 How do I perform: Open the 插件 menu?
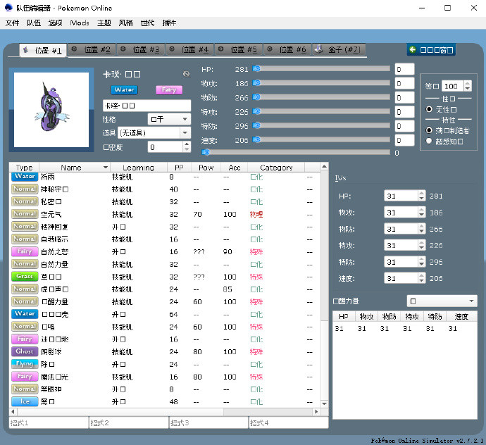click(169, 23)
